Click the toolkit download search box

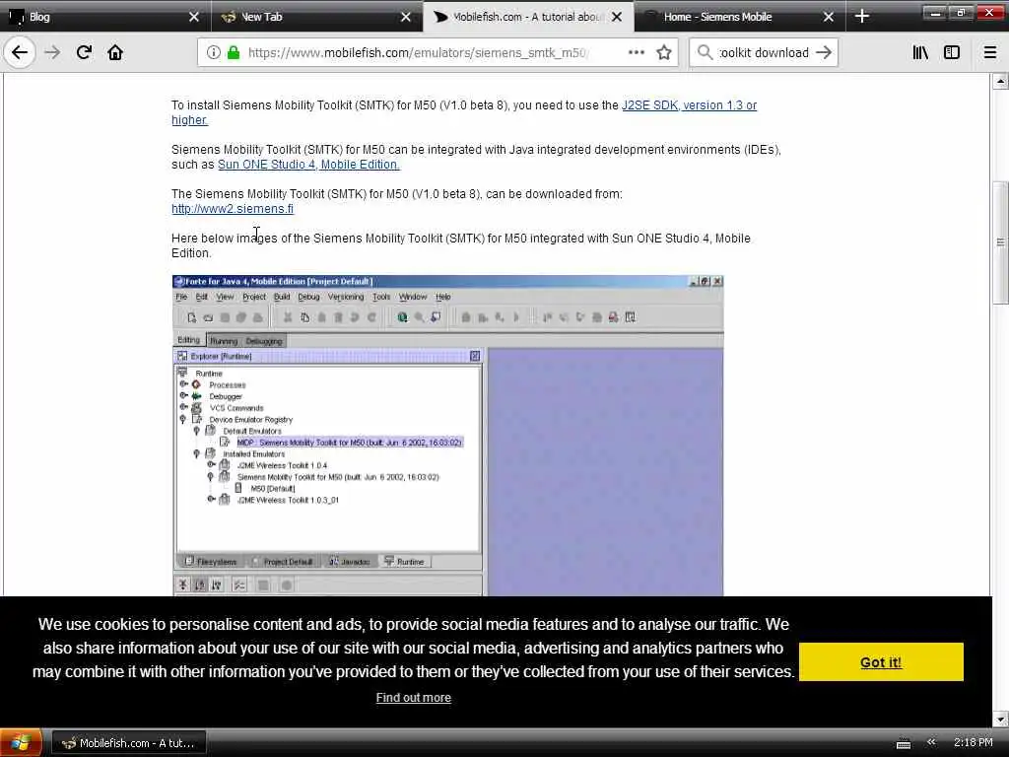click(x=764, y=53)
